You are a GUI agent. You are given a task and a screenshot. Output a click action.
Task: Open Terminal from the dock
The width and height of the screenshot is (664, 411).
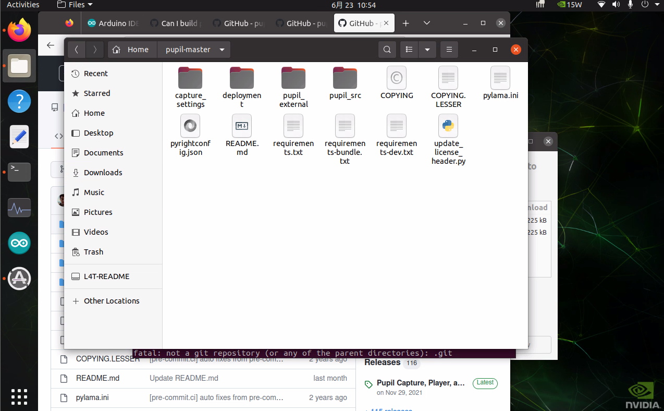(x=19, y=172)
